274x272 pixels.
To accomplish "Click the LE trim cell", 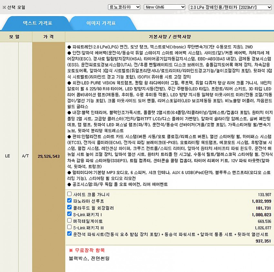I will coord(8,156).
